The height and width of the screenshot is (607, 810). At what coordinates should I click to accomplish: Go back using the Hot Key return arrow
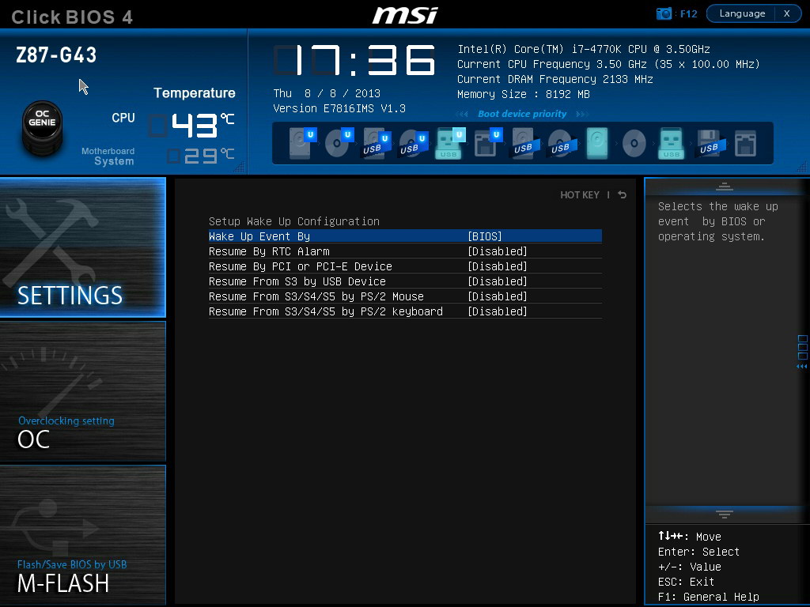point(623,194)
